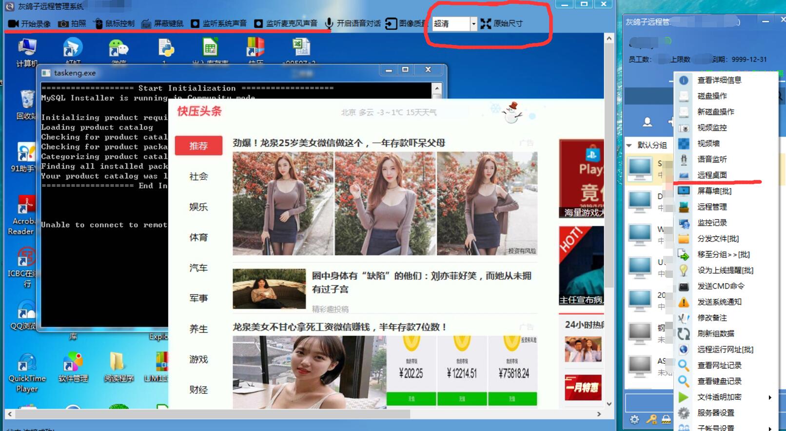Open the Acrobat Reader desktop icon
The height and width of the screenshot is (431, 786).
[22, 215]
